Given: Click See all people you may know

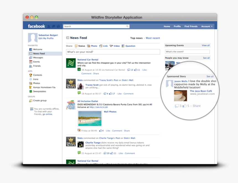Looking at the screenshot, I should click(x=206, y=58).
